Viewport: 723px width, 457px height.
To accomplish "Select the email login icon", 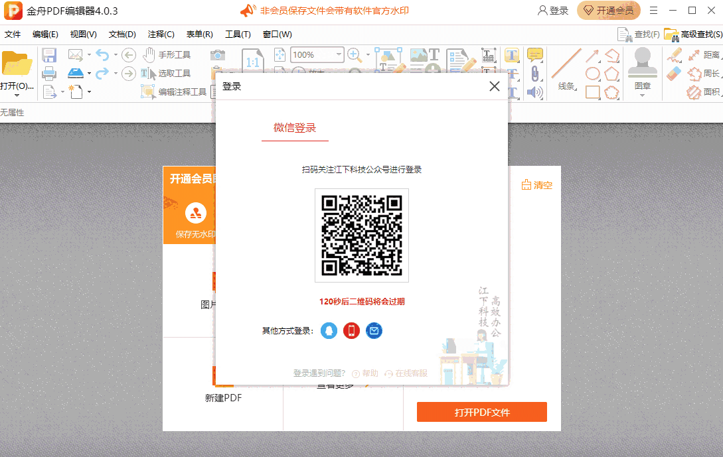I will (374, 330).
